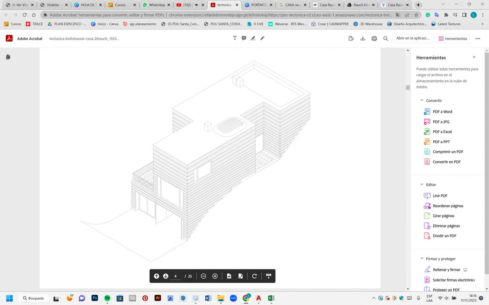Image resolution: width=489 pixels, height=305 pixels.
Task: Open the tab search dropdown arrow
Action: (443, 4)
